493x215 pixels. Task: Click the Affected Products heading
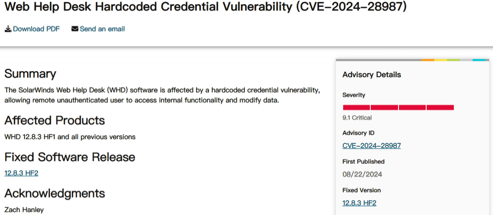tap(55, 120)
